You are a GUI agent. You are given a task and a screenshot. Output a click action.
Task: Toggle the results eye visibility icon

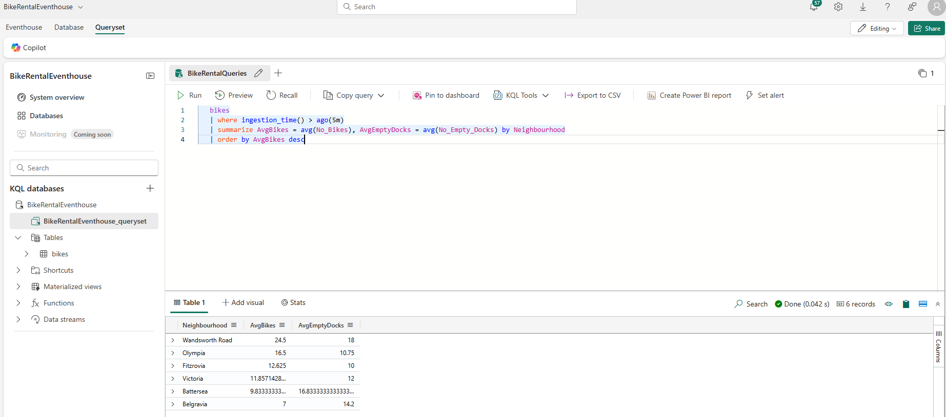pos(889,304)
